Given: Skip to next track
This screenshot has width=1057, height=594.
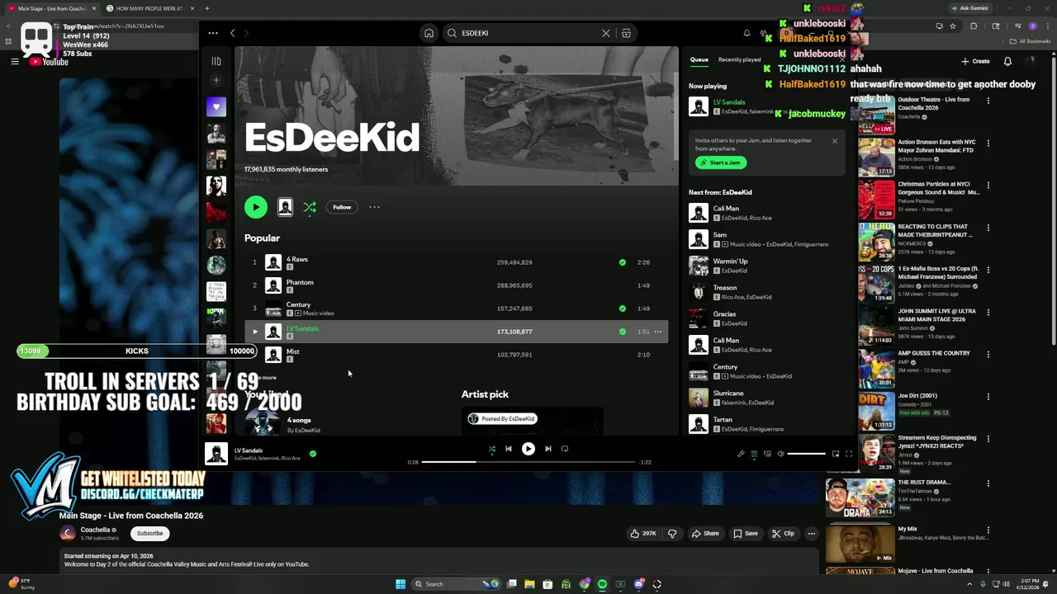Looking at the screenshot, I should (547, 449).
